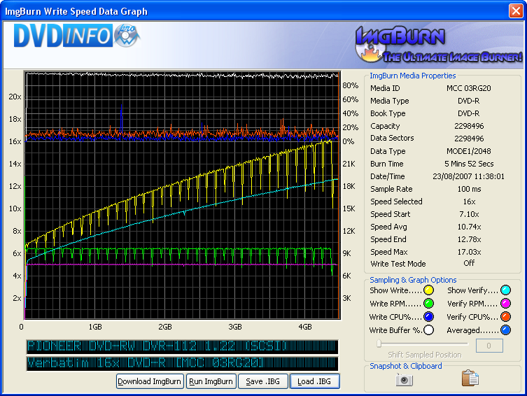The image size is (527, 396).
Task: Click the Download ImgBurn button
Action: tap(150, 381)
